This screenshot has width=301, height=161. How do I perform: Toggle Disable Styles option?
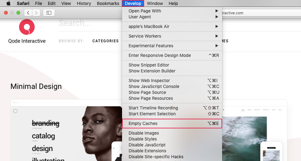pos(172,139)
